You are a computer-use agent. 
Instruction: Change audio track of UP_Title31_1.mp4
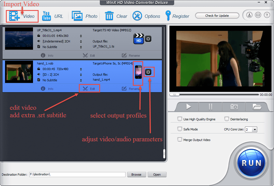pos(81,41)
